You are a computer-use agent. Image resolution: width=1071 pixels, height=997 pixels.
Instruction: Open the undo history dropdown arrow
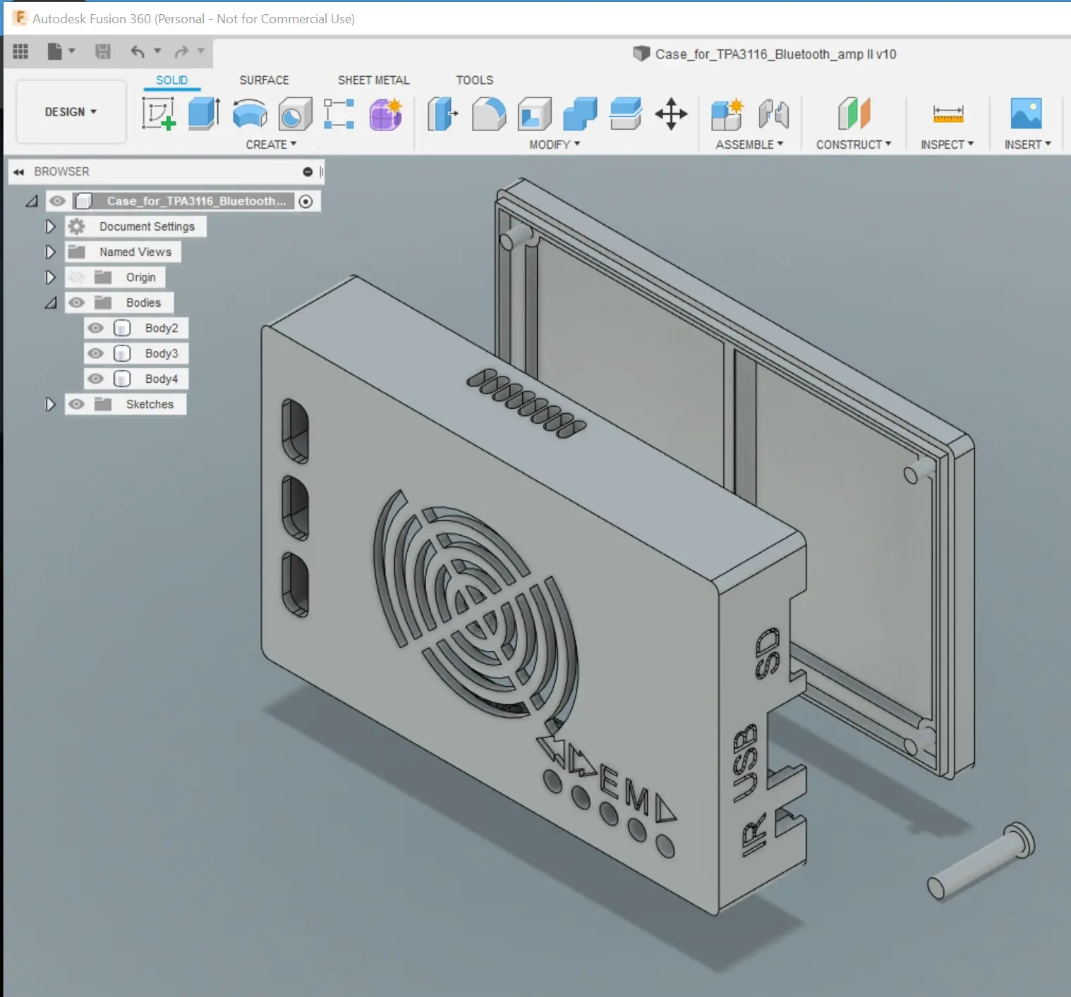pyautogui.click(x=157, y=51)
